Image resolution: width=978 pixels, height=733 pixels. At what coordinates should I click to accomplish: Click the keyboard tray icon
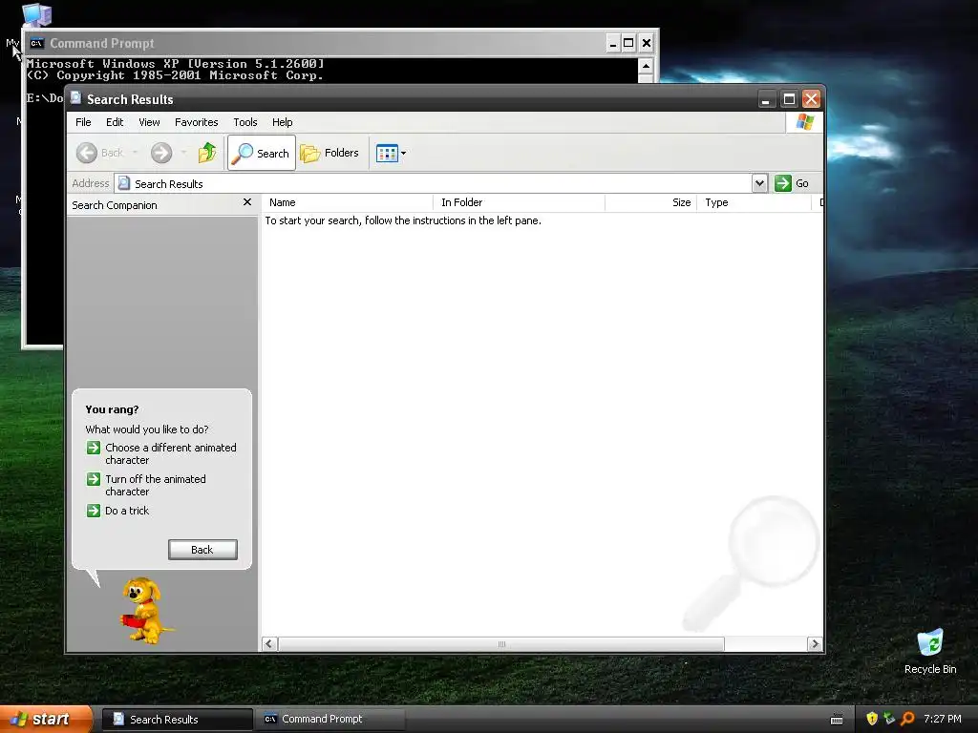(837, 720)
